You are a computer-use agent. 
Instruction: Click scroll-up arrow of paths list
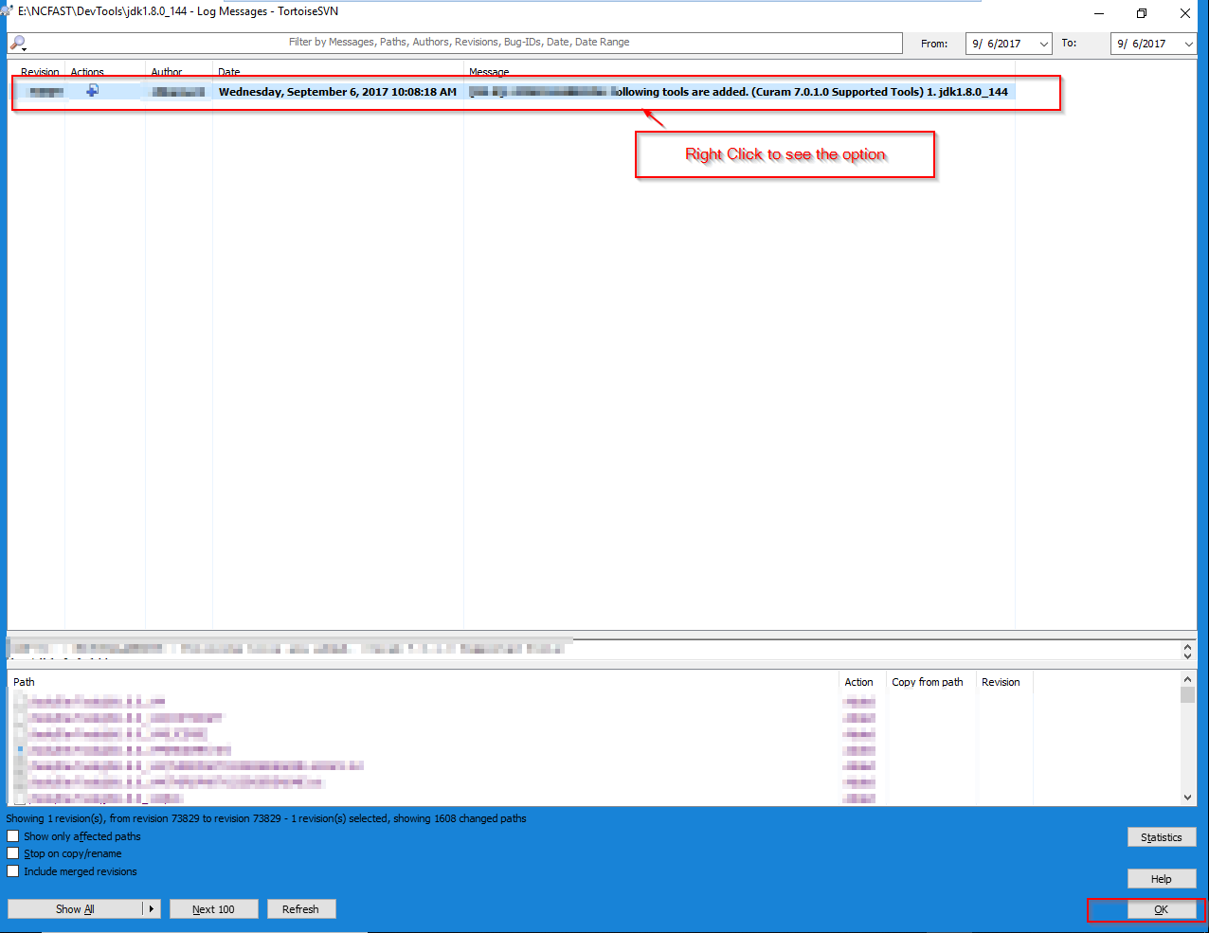coord(1188,679)
